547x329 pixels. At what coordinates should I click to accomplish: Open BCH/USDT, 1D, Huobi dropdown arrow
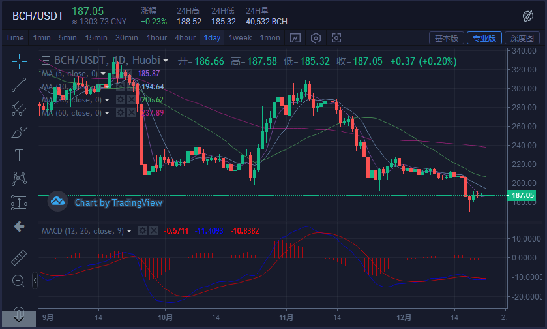click(x=166, y=61)
